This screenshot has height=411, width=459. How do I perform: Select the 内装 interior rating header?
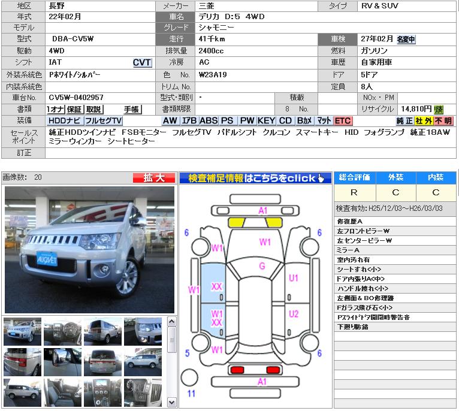(x=436, y=177)
